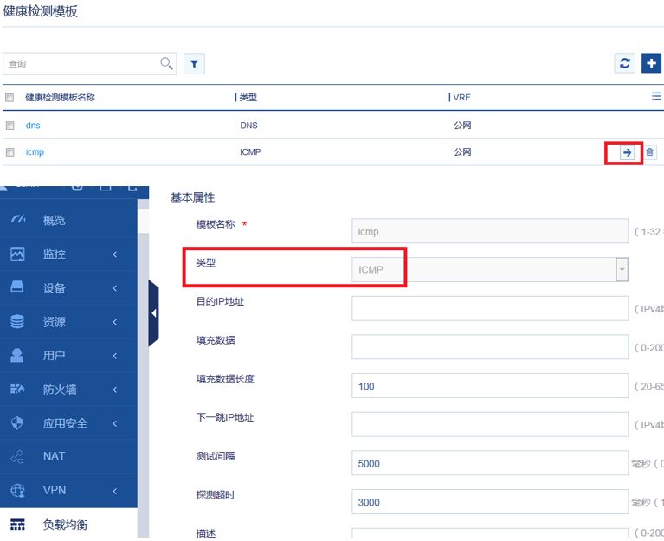This screenshot has width=664, height=541.
Task: Click the search magnifier icon
Action: [166, 63]
